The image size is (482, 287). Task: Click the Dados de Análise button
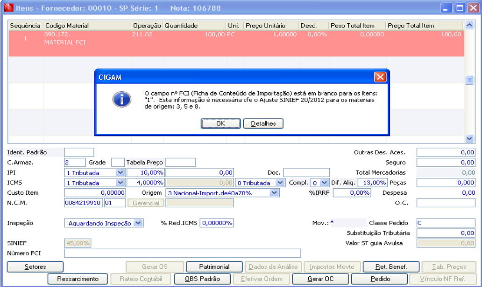point(273,267)
